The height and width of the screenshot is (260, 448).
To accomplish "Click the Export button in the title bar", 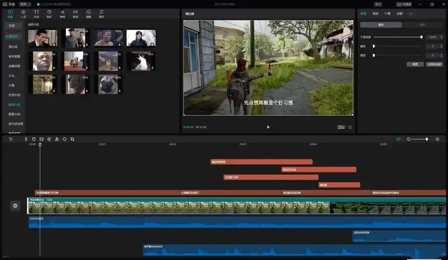I will pyautogui.click(x=378, y=4).
